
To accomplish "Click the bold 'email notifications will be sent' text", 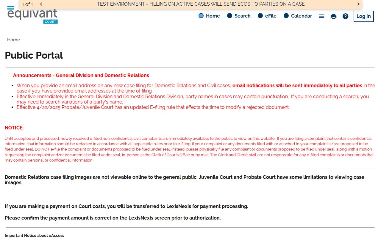I will [x=297, y=86].
